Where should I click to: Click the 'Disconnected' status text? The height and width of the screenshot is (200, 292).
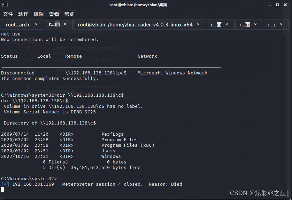pyautogui.click(x=18, y=73)
